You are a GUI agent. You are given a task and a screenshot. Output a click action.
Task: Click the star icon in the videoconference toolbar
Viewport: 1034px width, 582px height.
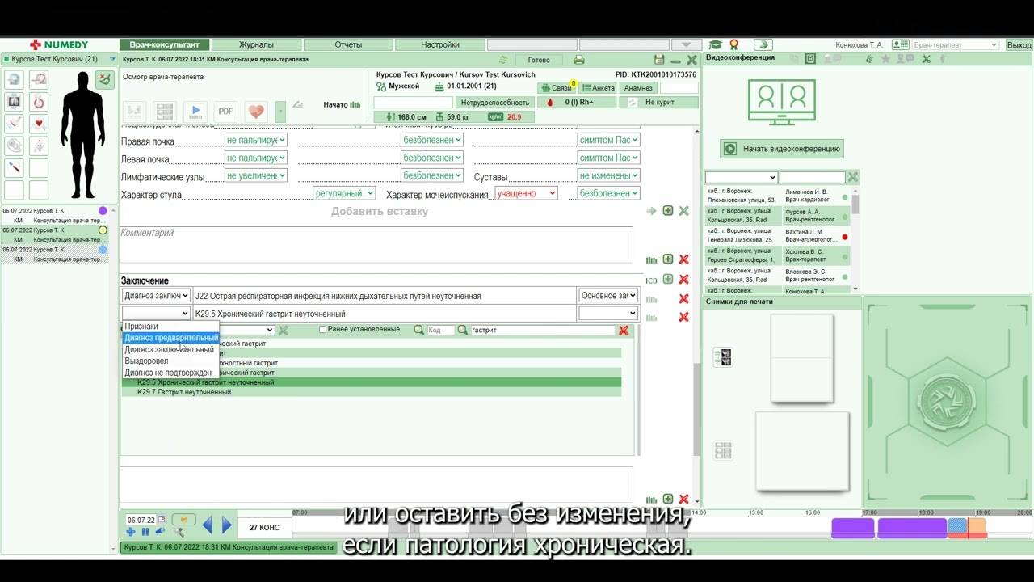click(885, 59)
